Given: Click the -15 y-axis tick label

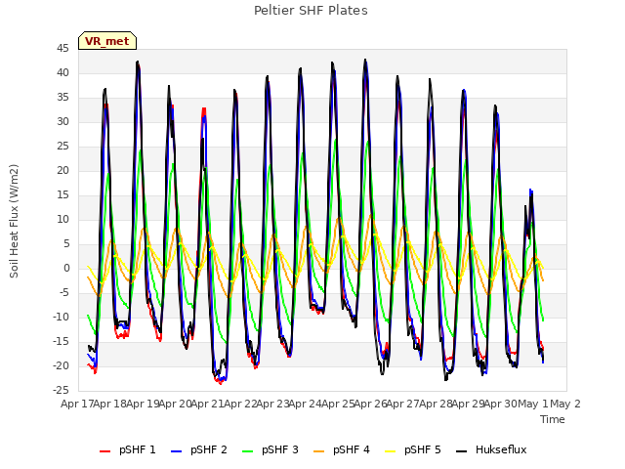Looking at the screenshot, I should pyautogui.click(x=61, y=341).
